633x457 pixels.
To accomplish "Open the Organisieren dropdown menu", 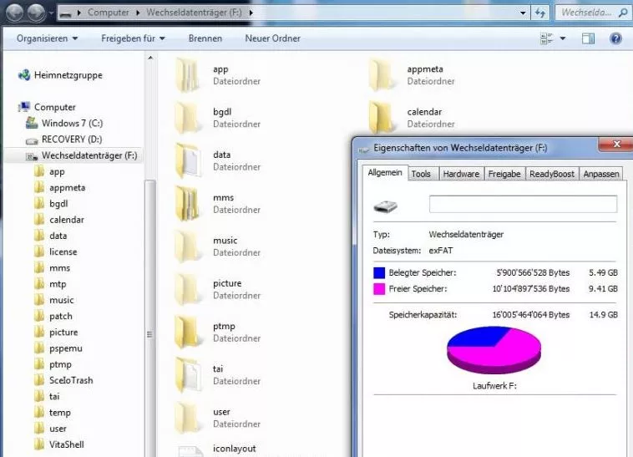I will click(47, 38).
